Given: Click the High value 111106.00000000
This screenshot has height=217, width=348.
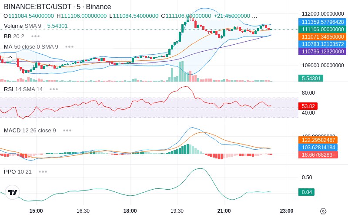Looking at the screenshot, I should [84, 16].
